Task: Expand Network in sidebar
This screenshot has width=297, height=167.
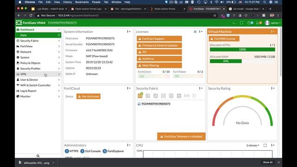Action: point(38,51)
